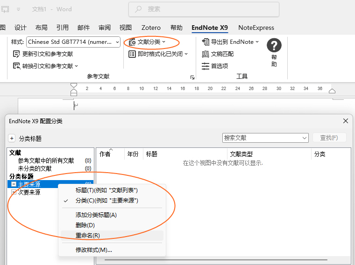Switch to the NoteExpress ribbon tab

256,28
